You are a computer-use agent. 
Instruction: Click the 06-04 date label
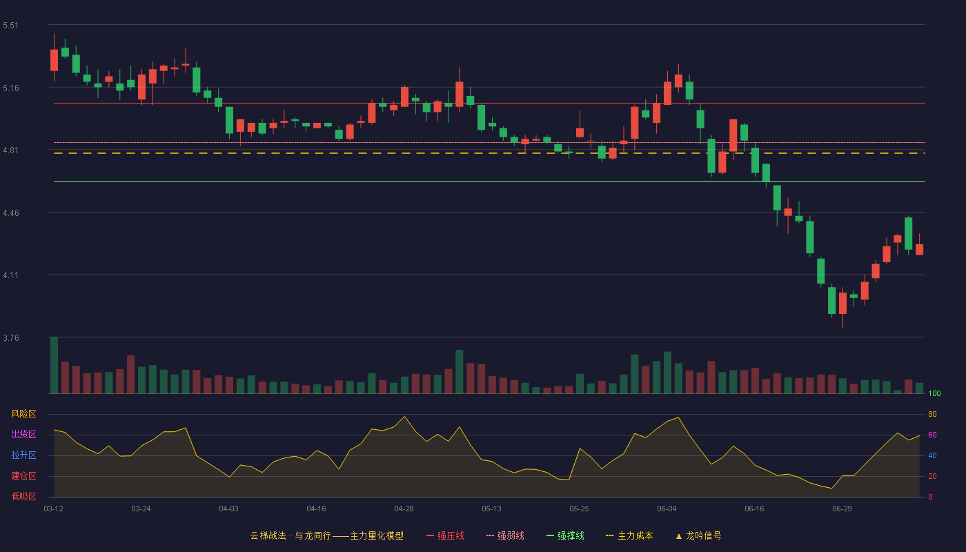(667, 509)
